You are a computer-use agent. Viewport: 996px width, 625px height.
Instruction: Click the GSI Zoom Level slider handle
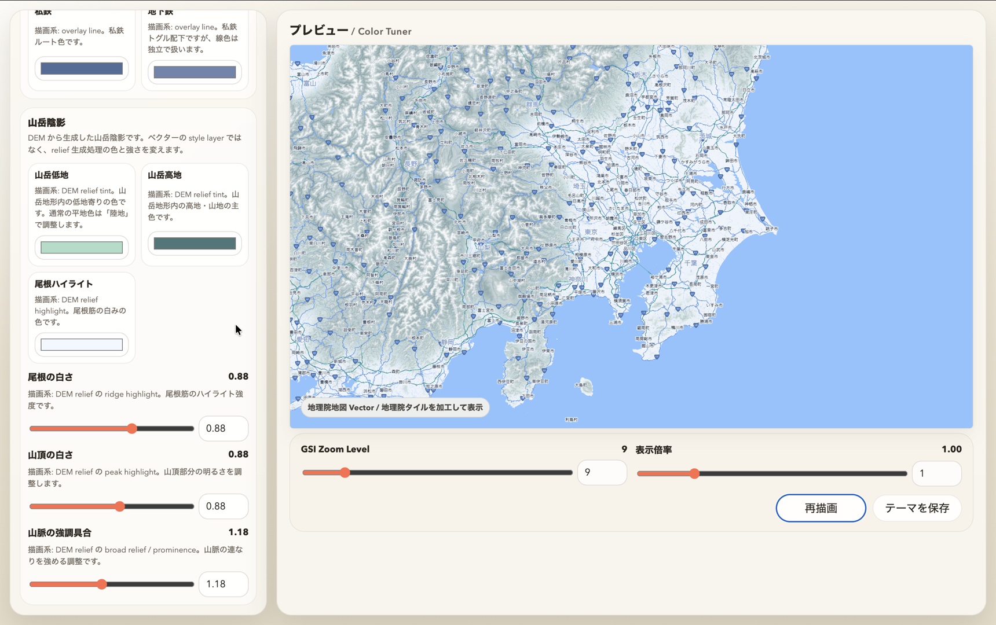[x=345, y=473]
